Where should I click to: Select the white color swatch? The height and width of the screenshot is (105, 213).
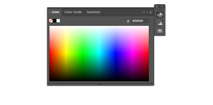pyautogui.click(x=58, y=21)
